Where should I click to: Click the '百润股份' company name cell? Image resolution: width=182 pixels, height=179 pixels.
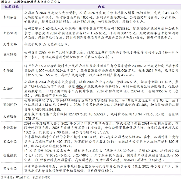pyautogui.click(x=10, y=105)
